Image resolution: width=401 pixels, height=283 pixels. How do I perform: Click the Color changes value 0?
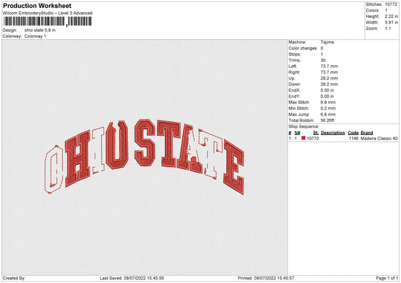pyautogui.click(x=321, y=48)
